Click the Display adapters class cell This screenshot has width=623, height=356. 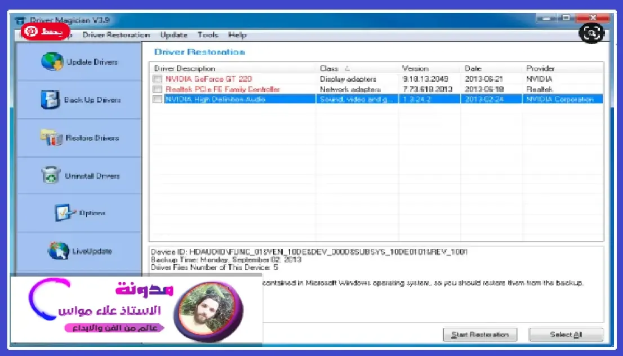pos(348,79)
